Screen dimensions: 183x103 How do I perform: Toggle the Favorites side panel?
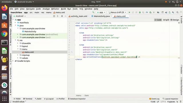pos(11,73)
